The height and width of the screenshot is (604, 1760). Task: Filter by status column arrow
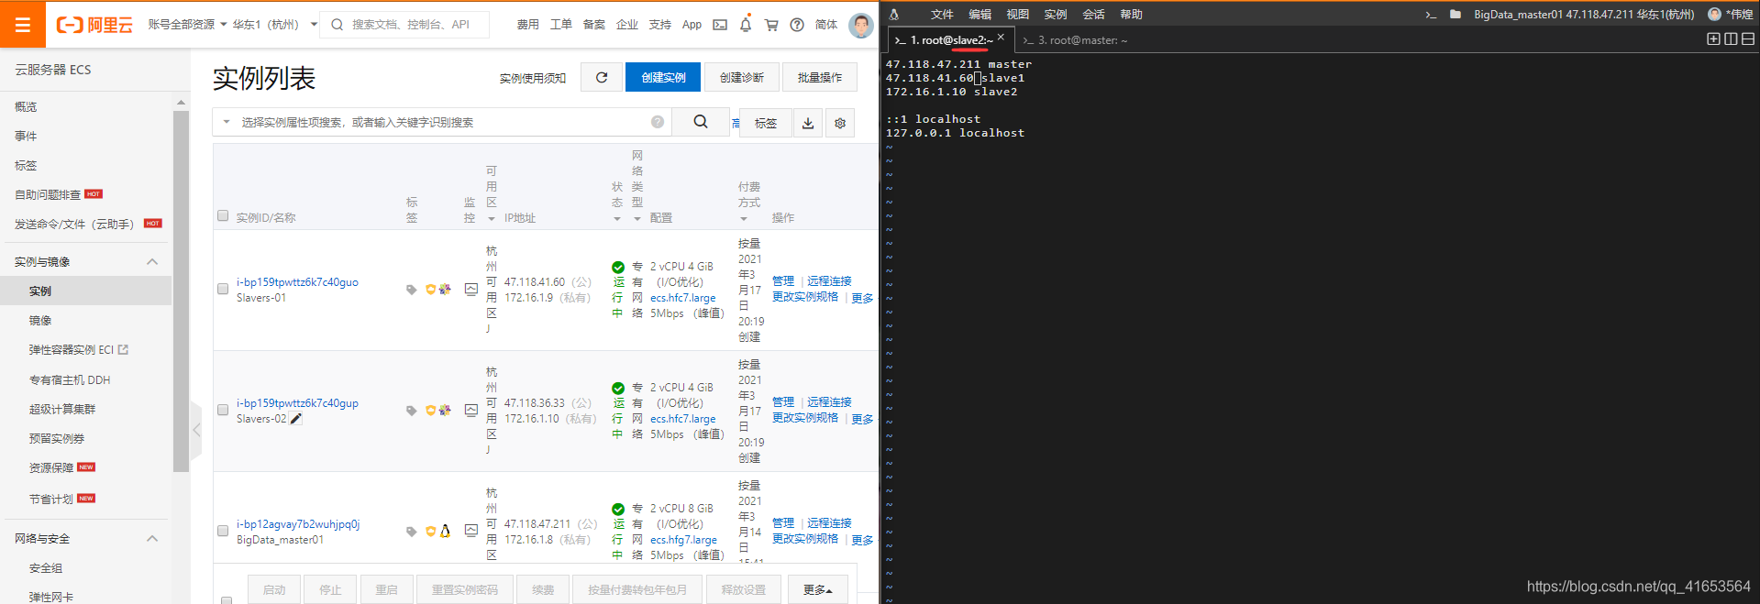[616, 218]
